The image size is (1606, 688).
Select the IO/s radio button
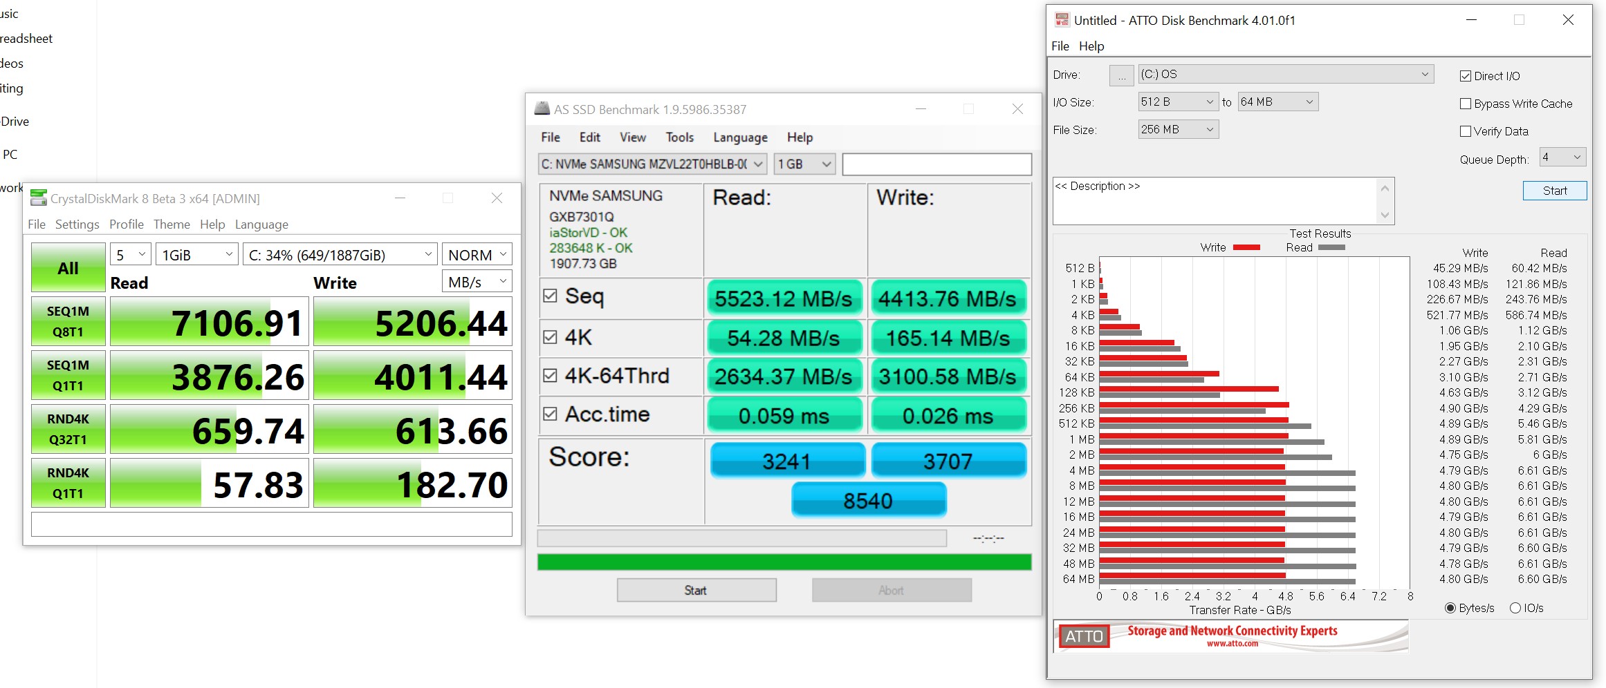coord(1515,608)
